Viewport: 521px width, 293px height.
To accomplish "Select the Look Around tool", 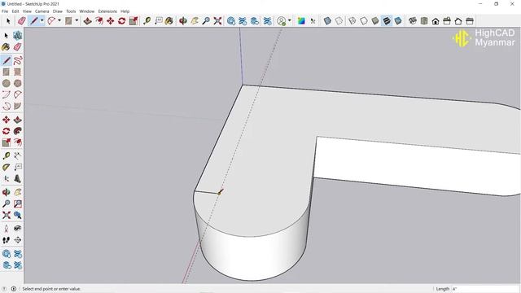I will pos(18,228).
